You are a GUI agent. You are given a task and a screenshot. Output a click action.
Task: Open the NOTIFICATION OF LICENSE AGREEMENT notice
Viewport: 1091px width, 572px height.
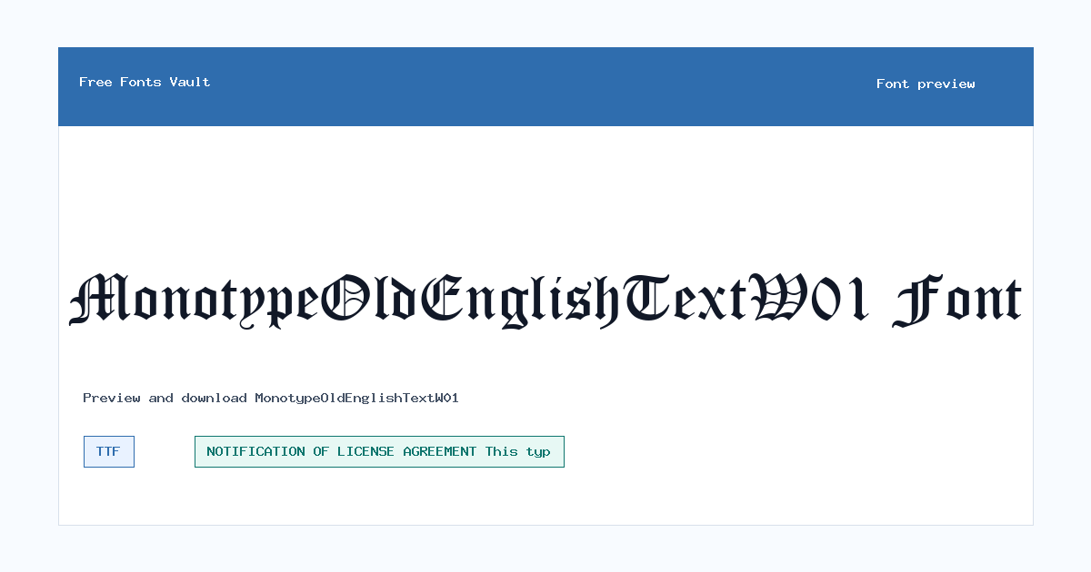(379, 451)
